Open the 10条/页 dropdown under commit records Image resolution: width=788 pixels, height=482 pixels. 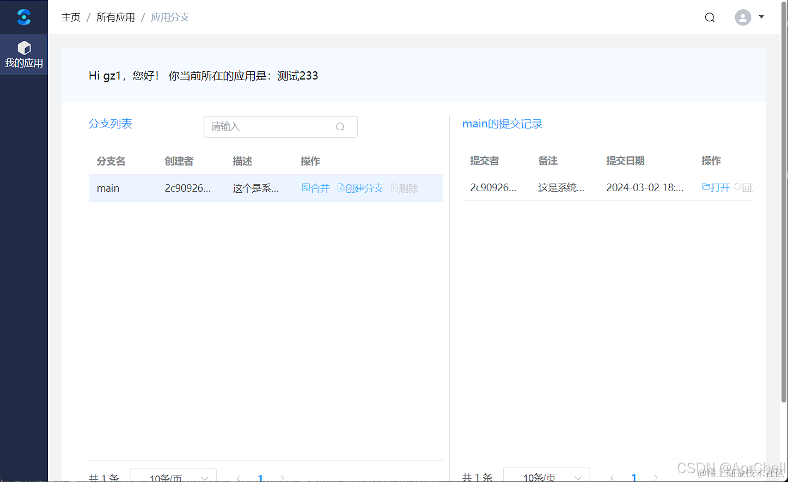546,477
